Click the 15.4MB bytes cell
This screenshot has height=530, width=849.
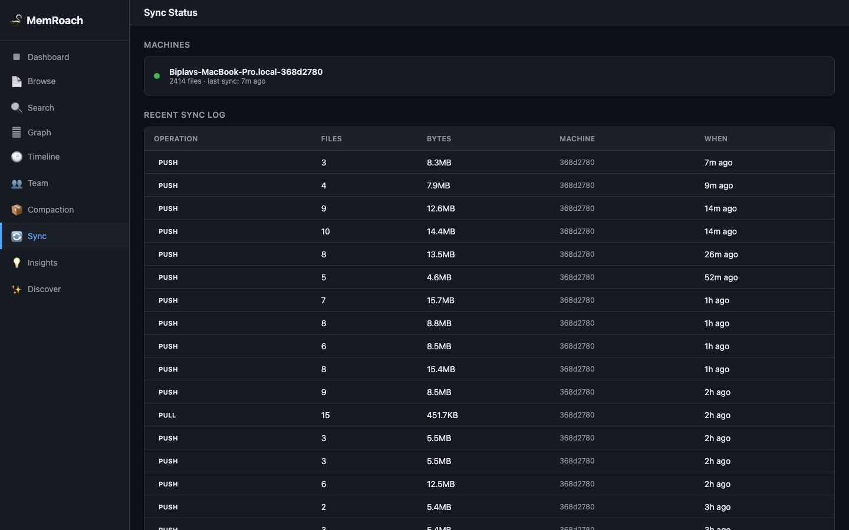(x=441, y=369)
